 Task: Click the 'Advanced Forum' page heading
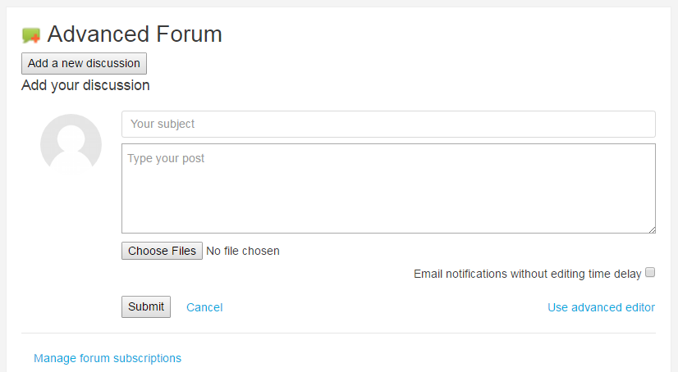135,34
